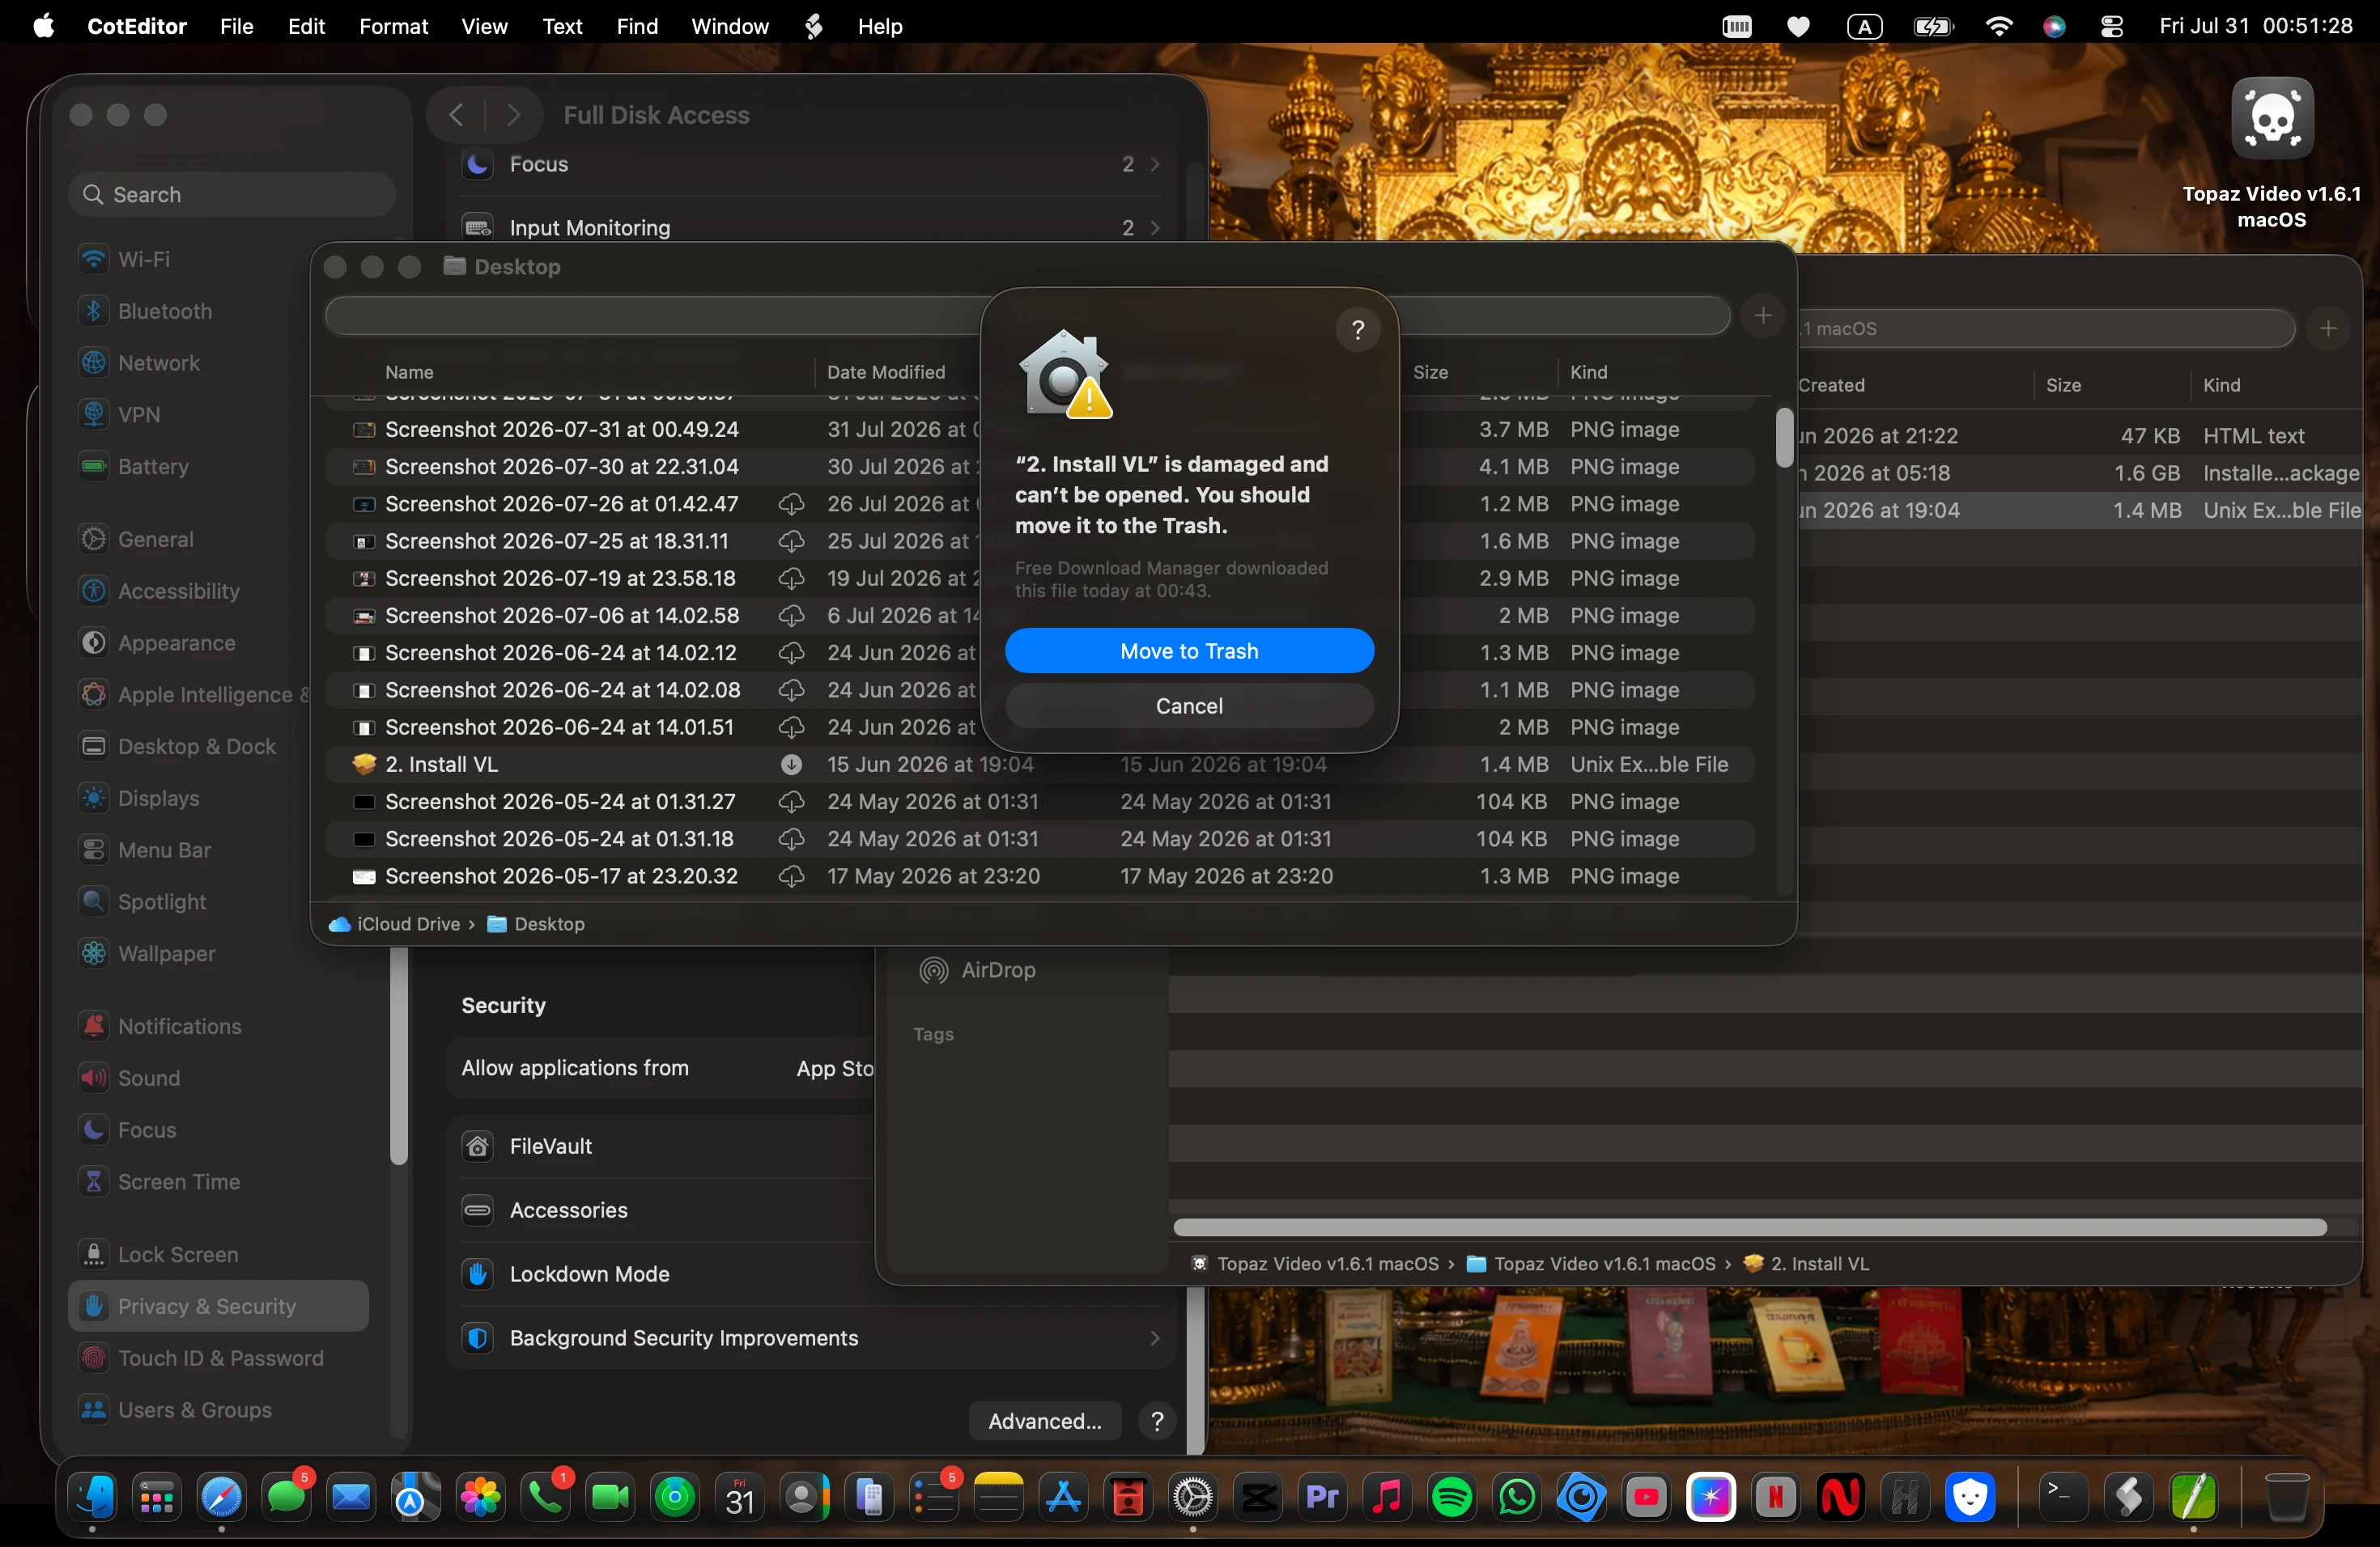This screenshot has height=1547, width=2380.
Task: Open WhatsApp from the Dock
Action: pos(1517,1497)
